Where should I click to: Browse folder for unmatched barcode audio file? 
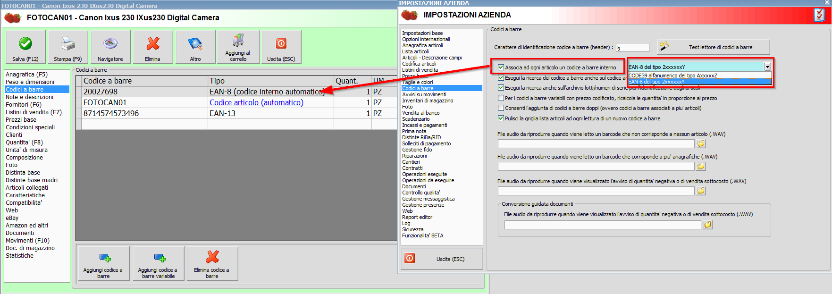[701, 143]
